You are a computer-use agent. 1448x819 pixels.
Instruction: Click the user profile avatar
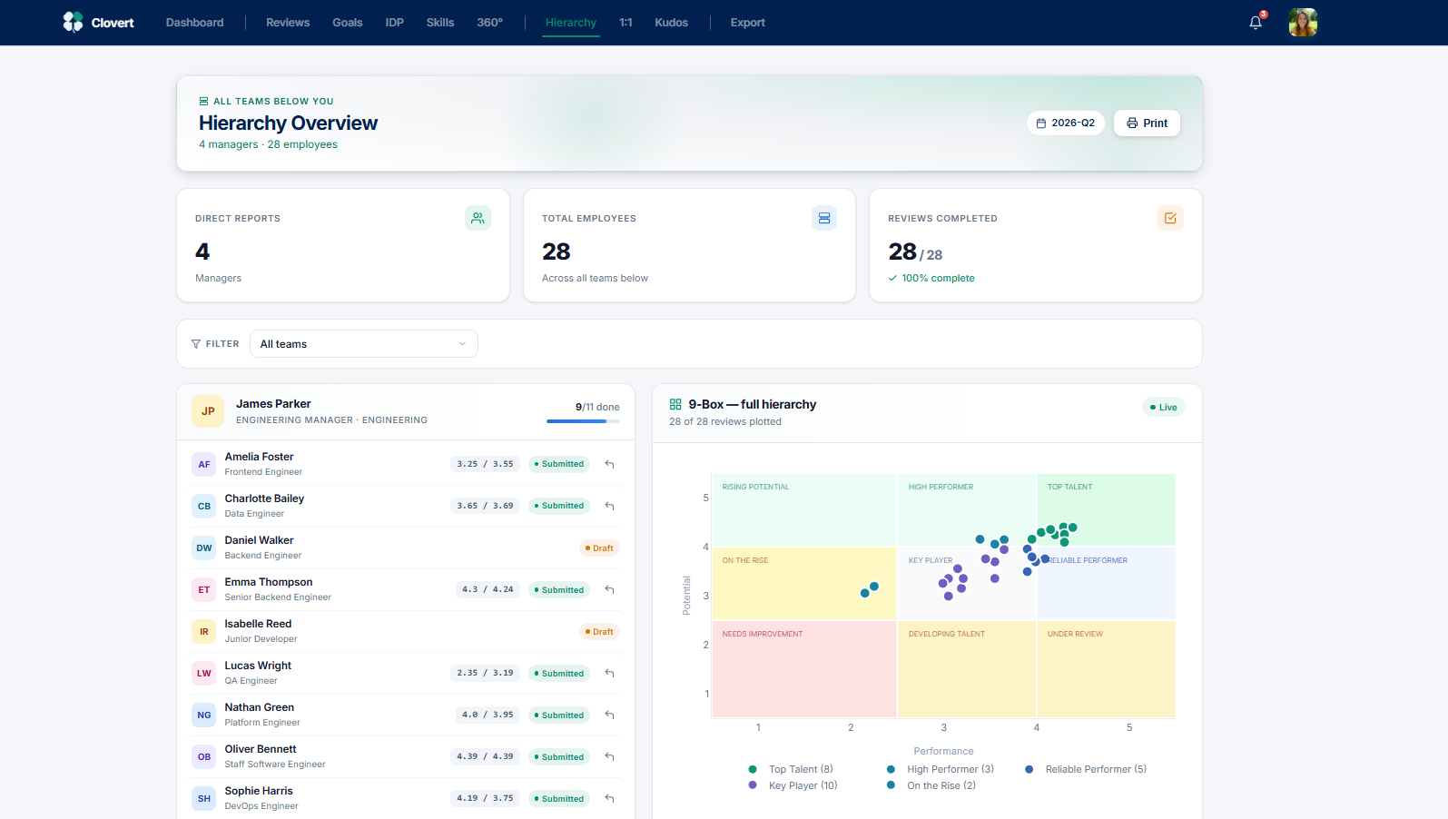[1303, 22]
